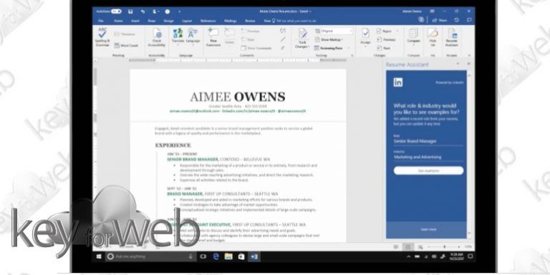Image resolution: width=550 pixels, height=275 pixels.
Task: Toggle Track Changes on
Action: [x=301, y=39]
